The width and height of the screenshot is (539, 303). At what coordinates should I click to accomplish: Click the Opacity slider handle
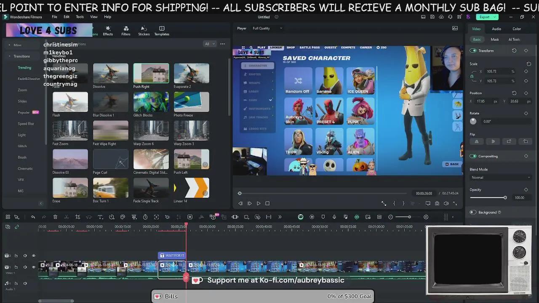pyautogui.click(x=505, y=198)
